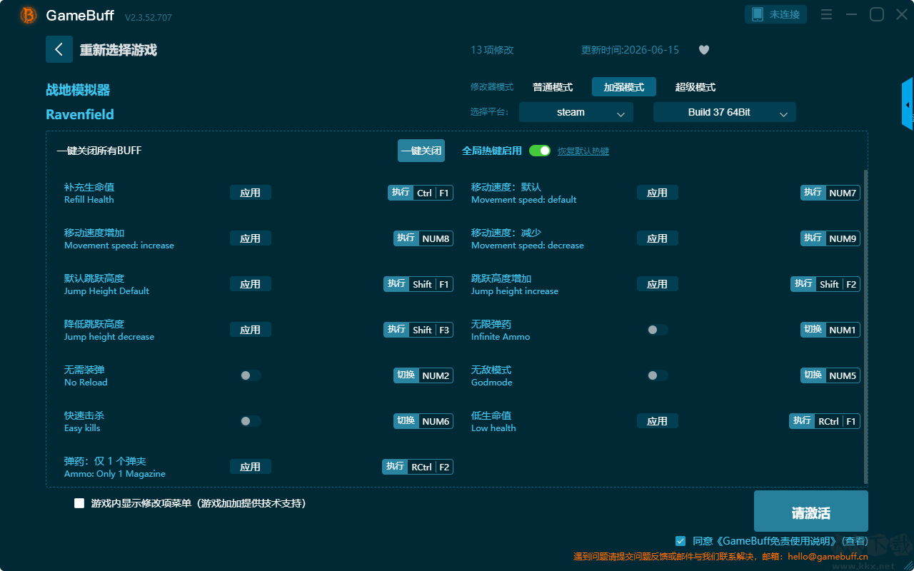This screenshot has width=914, height=571.
Task: Uncheck the GameBuff disclaimer agreement checkbox
Action: coord(681,541)
